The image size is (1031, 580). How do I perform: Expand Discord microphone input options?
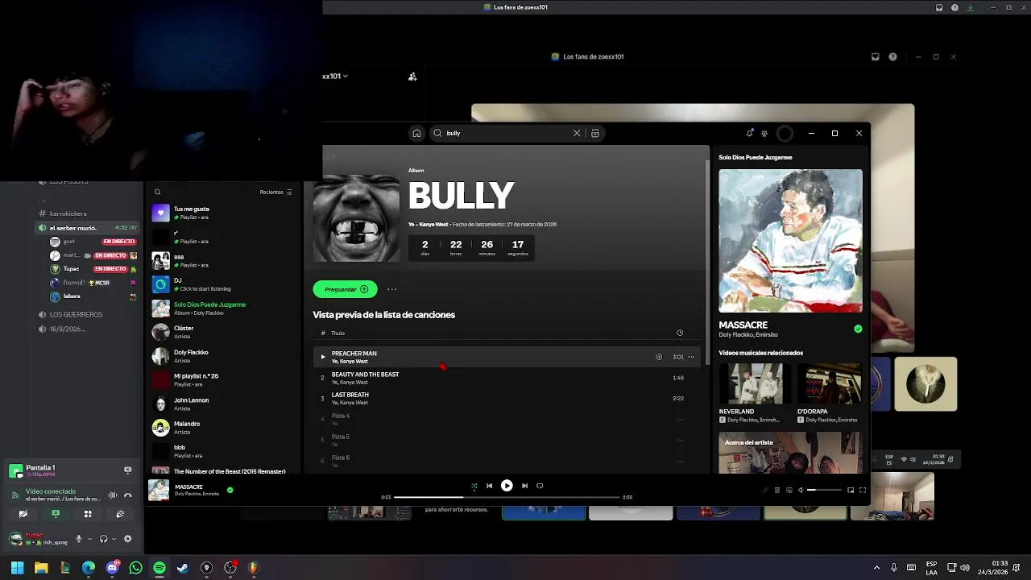click(x=89, y=539)
